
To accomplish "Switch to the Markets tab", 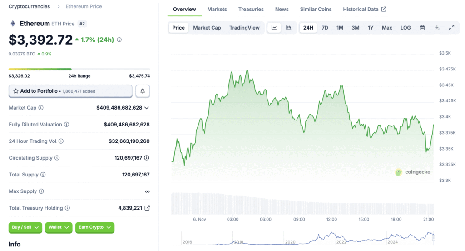I will click(x=217, y=9).
